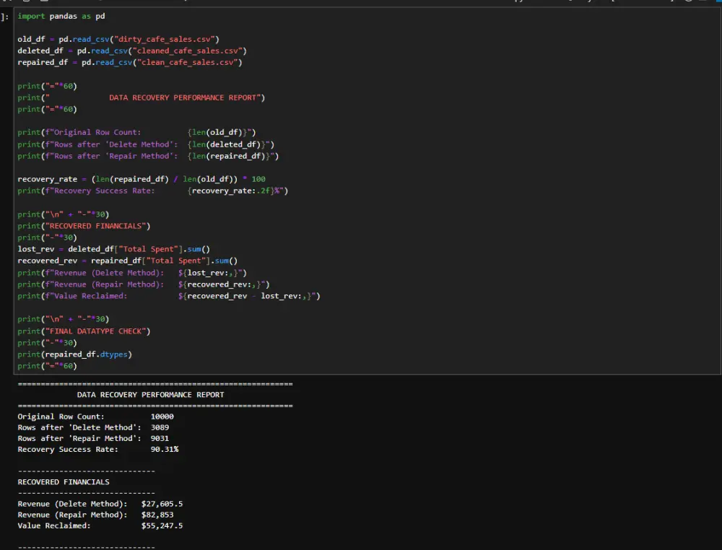Click '{recovery_rate:.2f}%' in the code
Image resolution: width=722 pixels, height=550 pixels.
(233, 191)
